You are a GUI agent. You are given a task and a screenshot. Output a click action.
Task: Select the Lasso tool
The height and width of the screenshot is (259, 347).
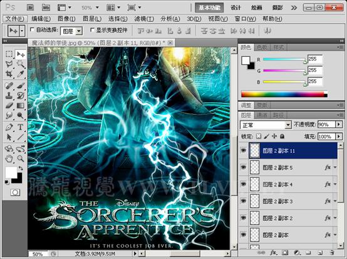click(x=9, y=64)
